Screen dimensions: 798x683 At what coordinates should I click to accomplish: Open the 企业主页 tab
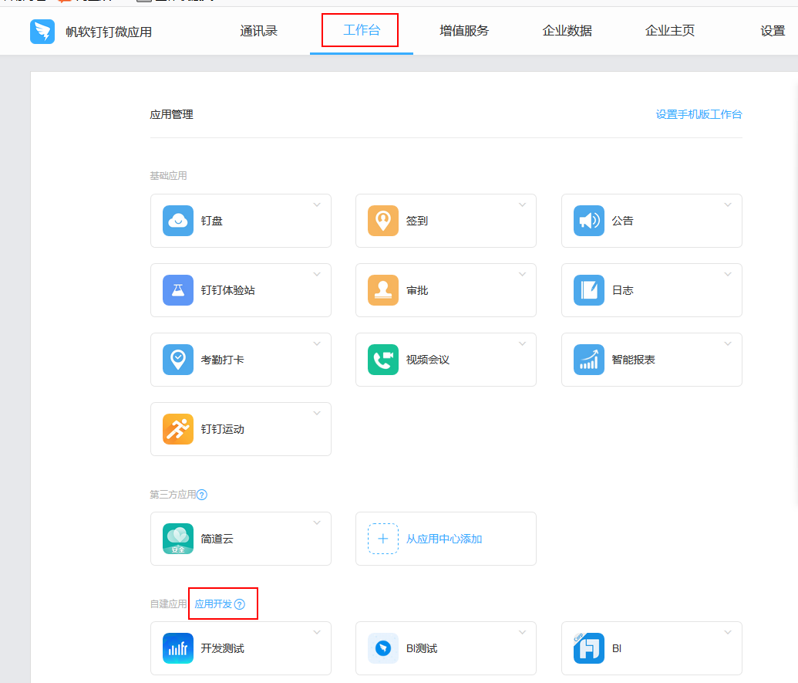[670, 31]
